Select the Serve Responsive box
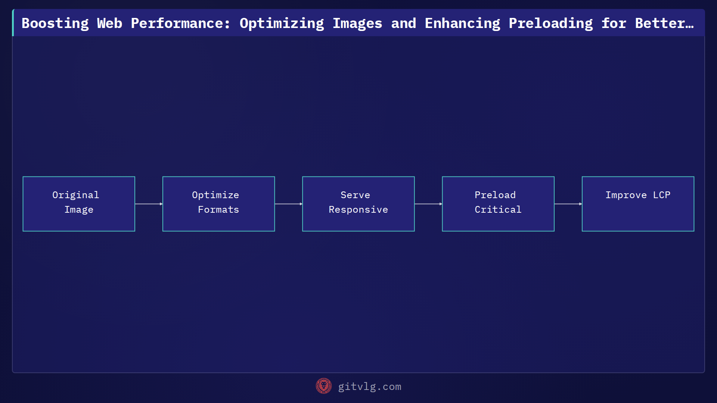Image resolution: width=717 pixels, height=403 pixels. pos(358,204)
